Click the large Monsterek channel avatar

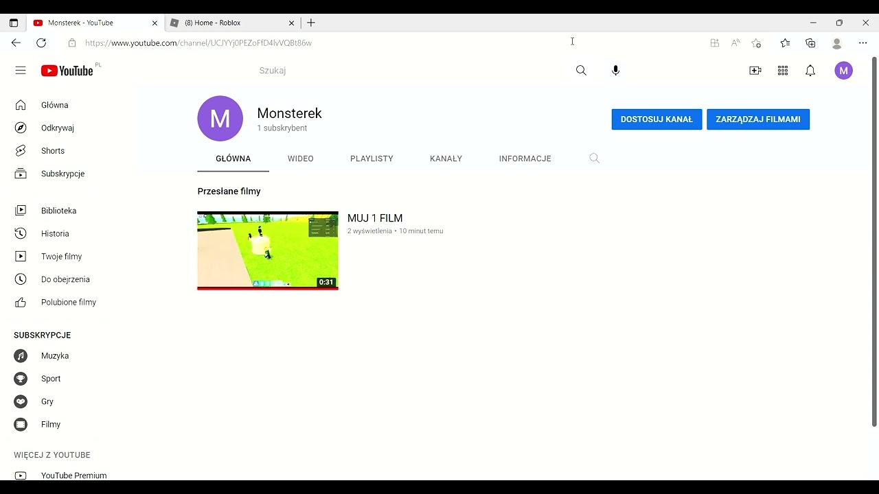click(x=220, y=119)
